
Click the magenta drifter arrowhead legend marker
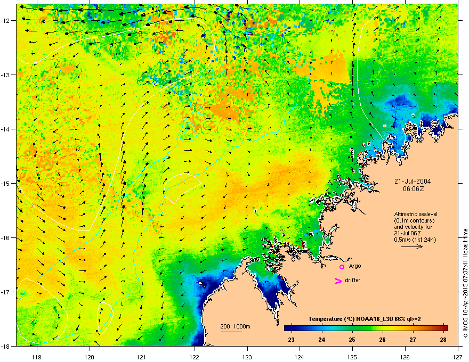point(338,281)
